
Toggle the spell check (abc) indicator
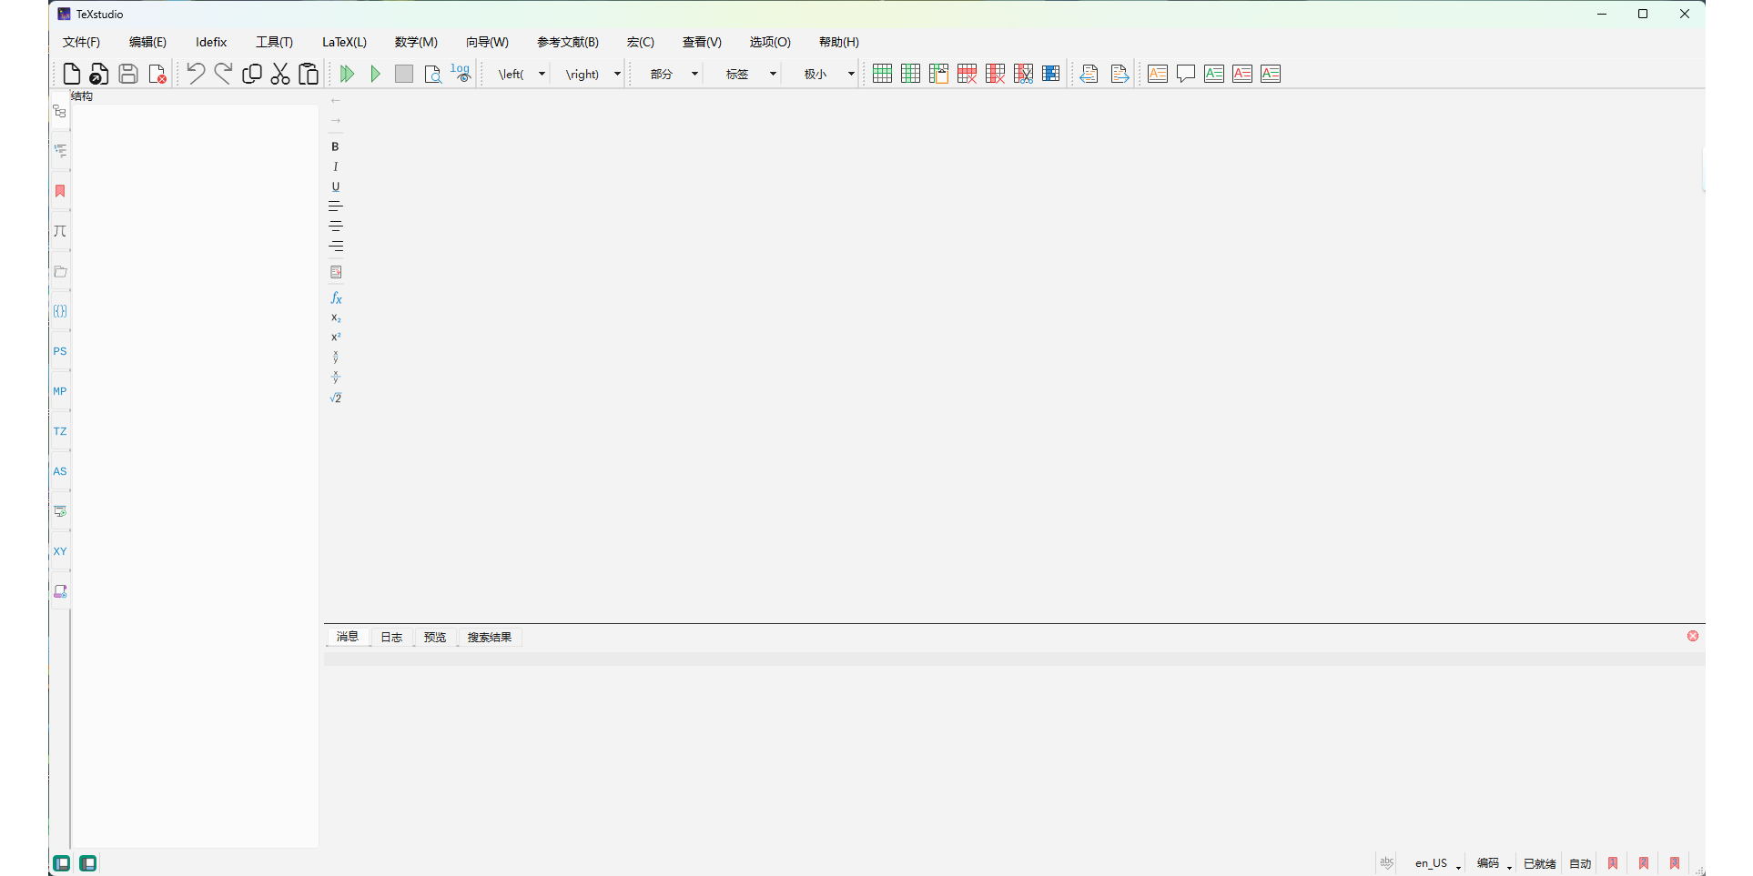pyautogui.click(x=1386, y=862)
